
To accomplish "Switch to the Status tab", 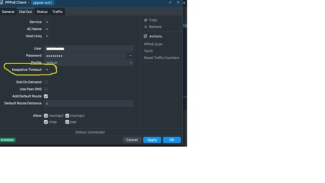I will coord(42,12).
